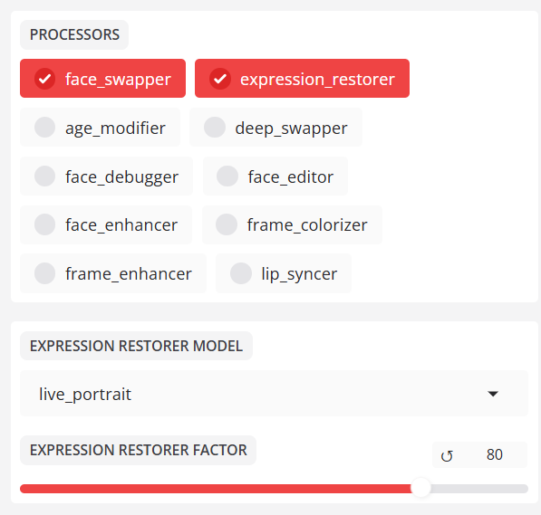The width and height of the screenshot is (541, 515).
Task: Open the live_portrait model dropdown
Action: point(274,394)
